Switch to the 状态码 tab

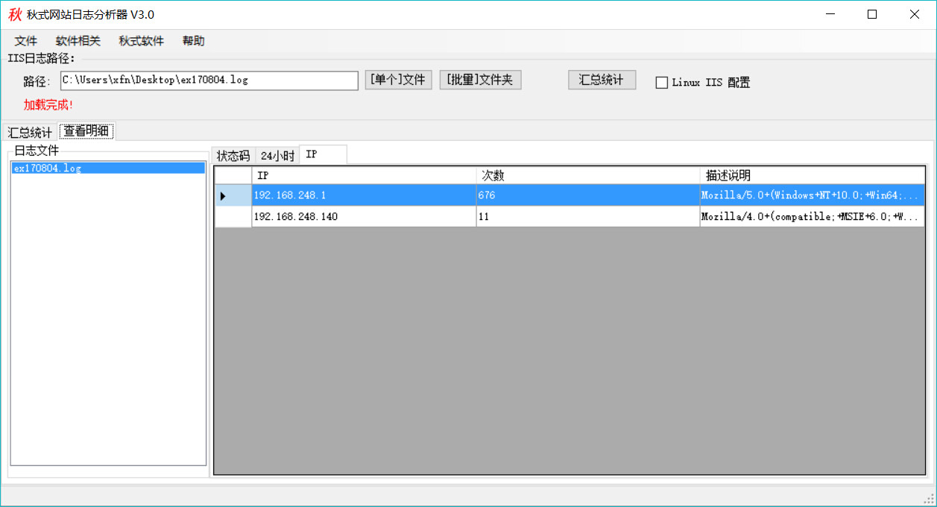[233, 156]
